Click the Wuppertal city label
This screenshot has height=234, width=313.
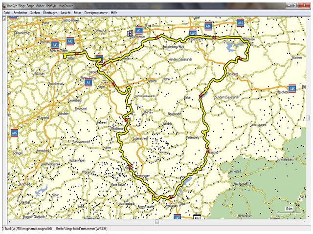point(43,118)
